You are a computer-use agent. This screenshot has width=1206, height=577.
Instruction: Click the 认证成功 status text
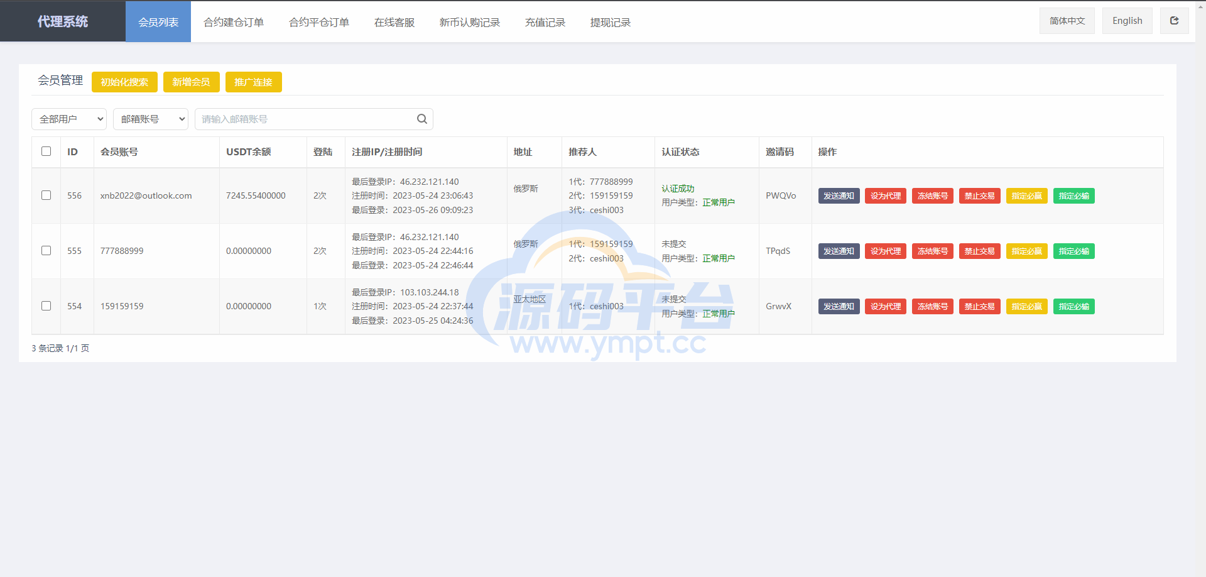tap(678, 189)
